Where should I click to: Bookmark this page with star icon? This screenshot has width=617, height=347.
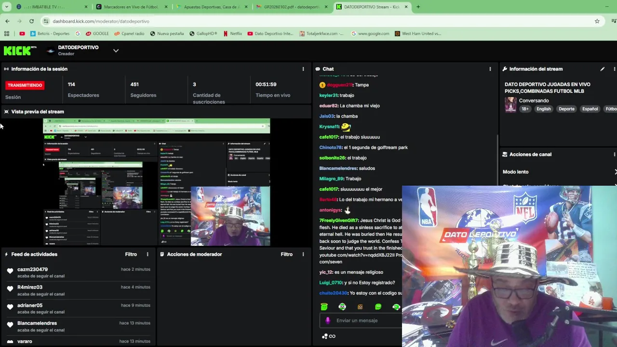coord(597,21)
